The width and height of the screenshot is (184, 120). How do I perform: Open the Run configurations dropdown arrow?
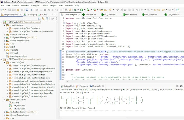(85, 10)
